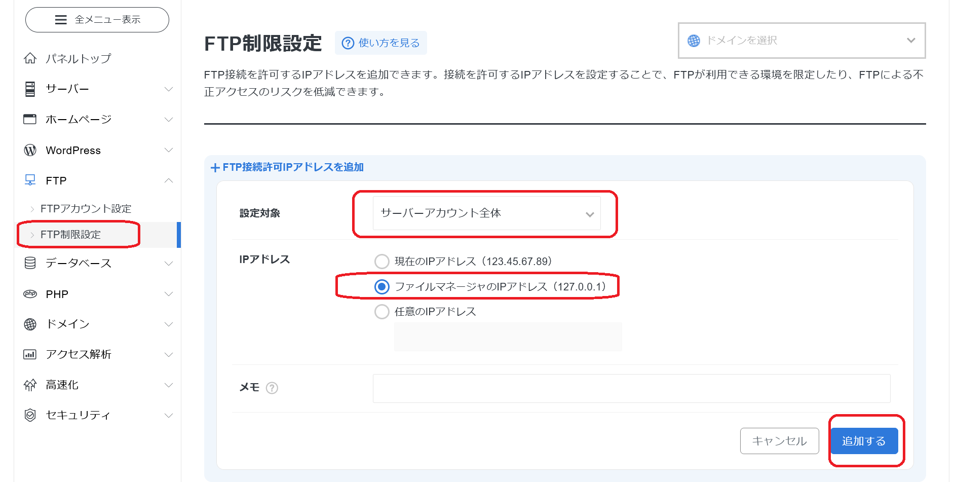Click the globe icon in domain selector
The height and width of the screenshot is (482, 956).
[694, 41]
